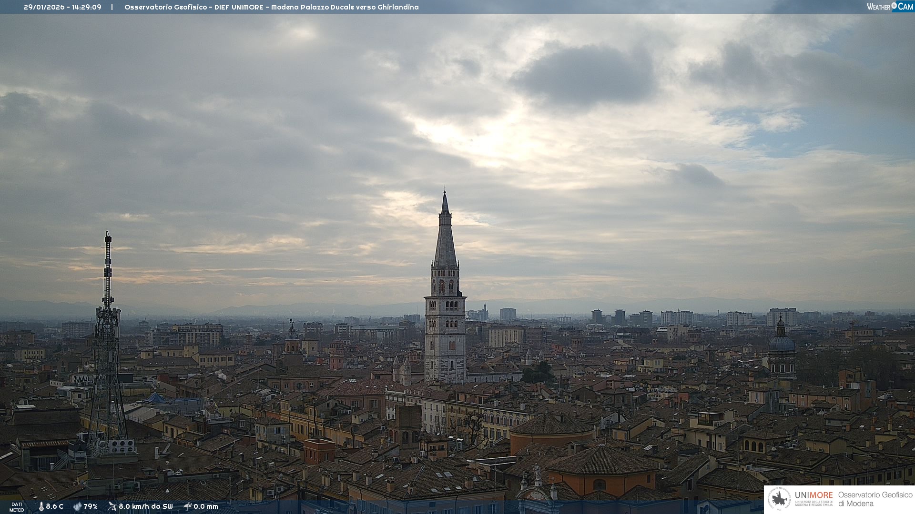This screenshot has width=915, height=514.
Task: Click the 8.6 C temperature reading
Action: click(x=55, y=507)
